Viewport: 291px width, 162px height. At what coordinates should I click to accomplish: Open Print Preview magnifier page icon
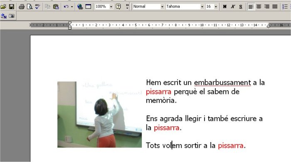30,7
